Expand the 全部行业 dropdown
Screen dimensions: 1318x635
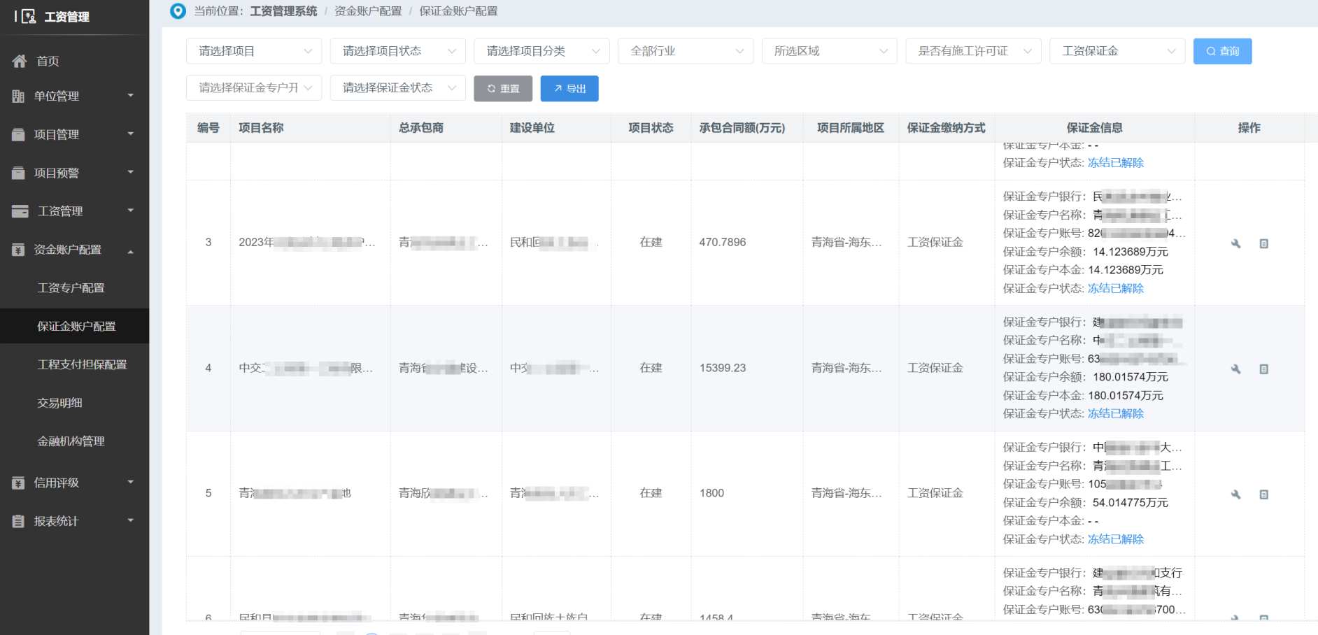pos(685,50)
